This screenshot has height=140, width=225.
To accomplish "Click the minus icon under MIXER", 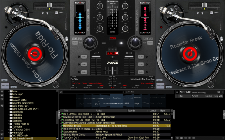I will (109, 50).
